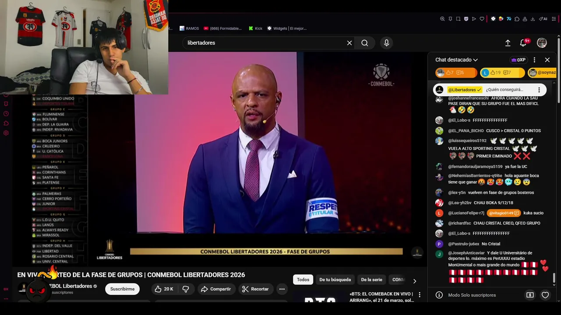Open chat options three-dot menu
Viewport: 561px width, 315px height.
coord(534,60)
